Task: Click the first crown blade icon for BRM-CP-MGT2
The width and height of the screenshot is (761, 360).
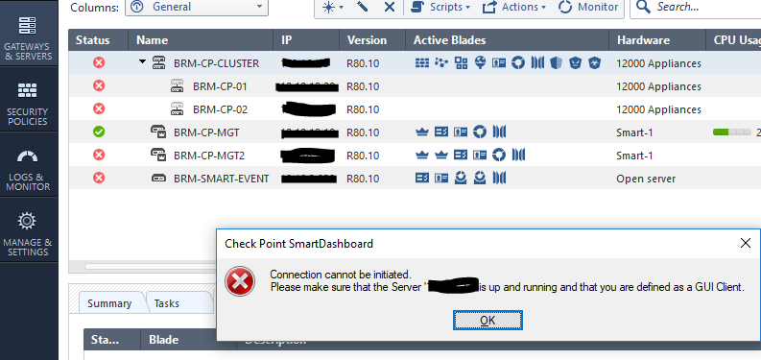Action: (422, 156)
